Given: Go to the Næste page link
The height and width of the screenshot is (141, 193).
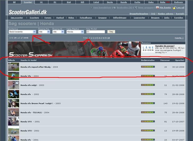Looking at the screenshot, I should coord(179,38).
